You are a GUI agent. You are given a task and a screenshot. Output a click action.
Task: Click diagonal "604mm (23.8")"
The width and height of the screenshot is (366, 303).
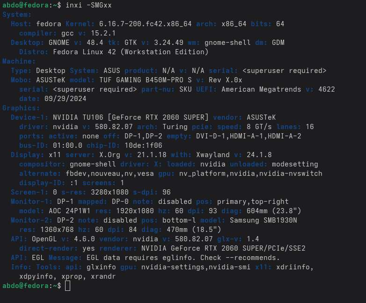274,211
